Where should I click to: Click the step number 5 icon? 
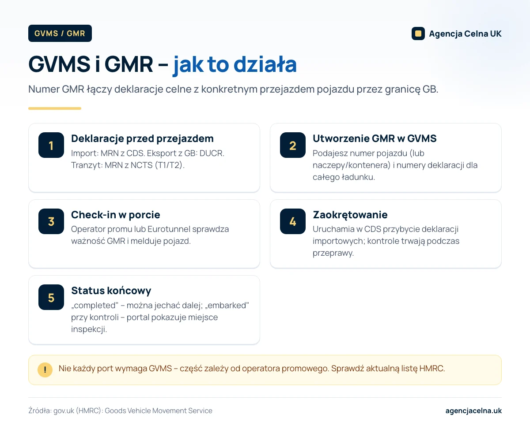point(51,297)
